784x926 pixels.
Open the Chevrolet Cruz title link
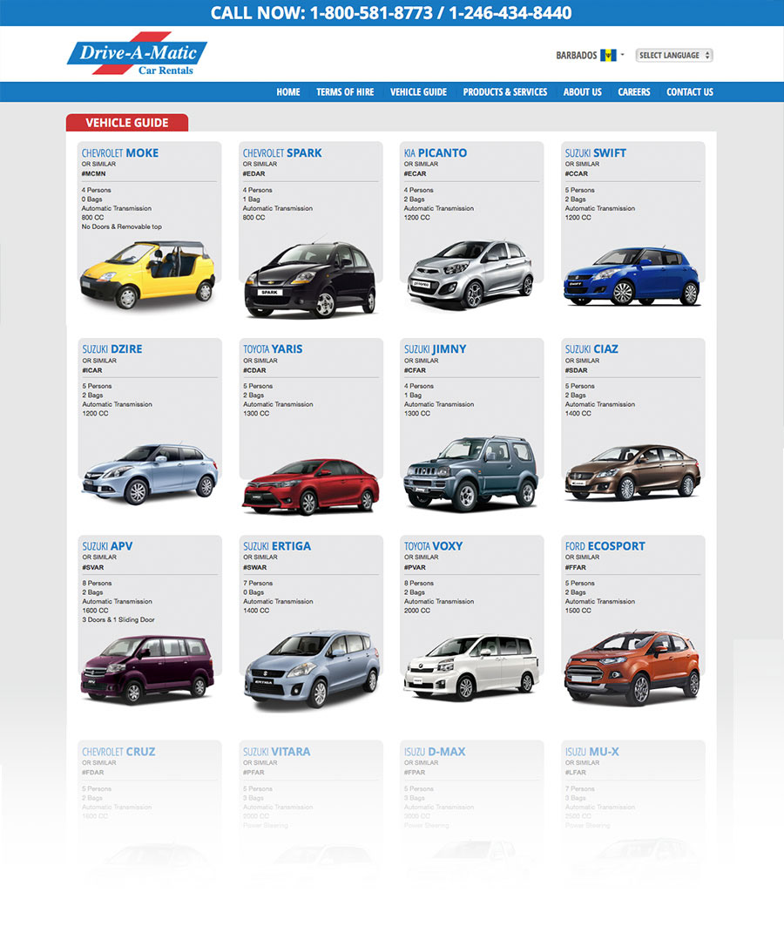pos(118,752)
